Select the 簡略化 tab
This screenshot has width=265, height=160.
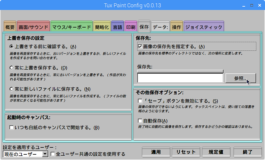tap(102, 27)
